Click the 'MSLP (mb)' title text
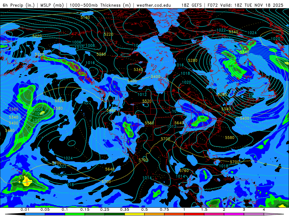This screenshot has height=216, width=289. click(x=52, y=5)
